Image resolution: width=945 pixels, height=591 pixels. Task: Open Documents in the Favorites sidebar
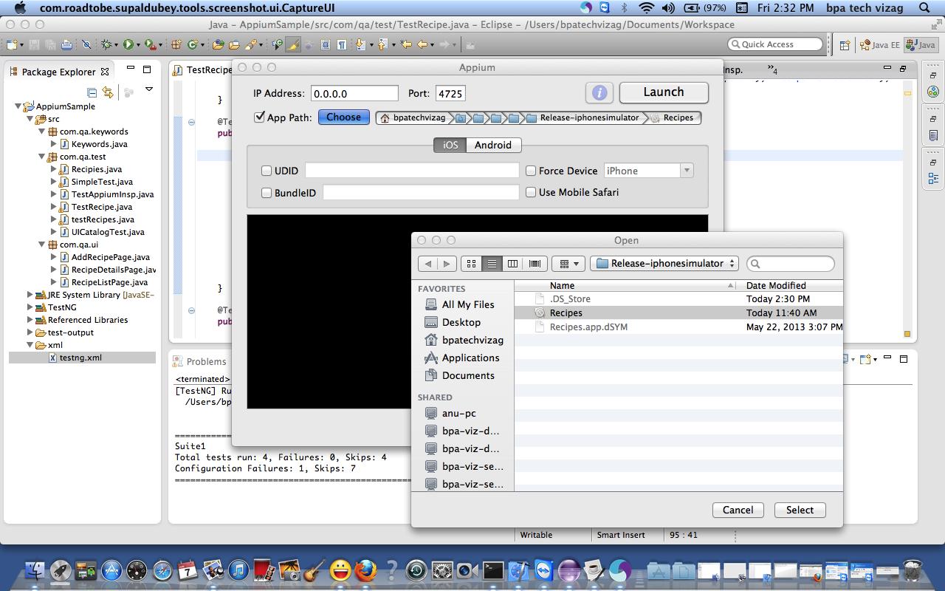click(x=460, y=375)
